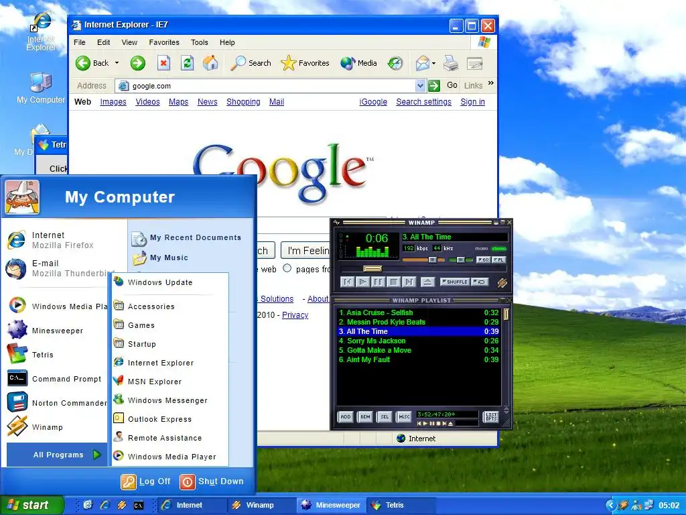Open the Edit menu in Internet Explorer
Viewport: 686px width, 515px height.
click(104, 42)
